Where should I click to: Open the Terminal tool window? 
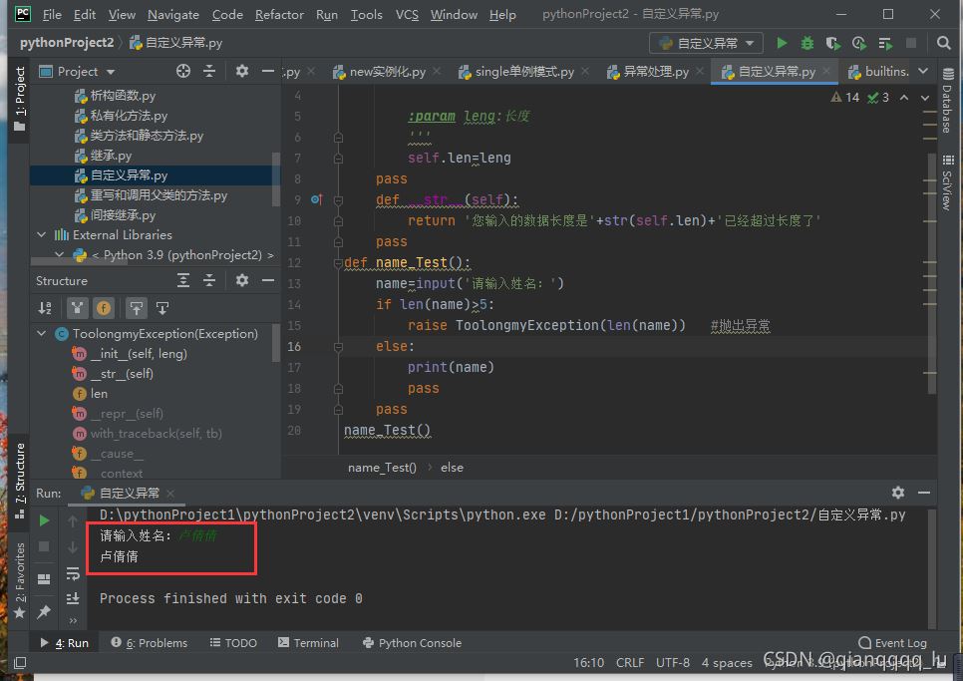click(x=308, y=643)
